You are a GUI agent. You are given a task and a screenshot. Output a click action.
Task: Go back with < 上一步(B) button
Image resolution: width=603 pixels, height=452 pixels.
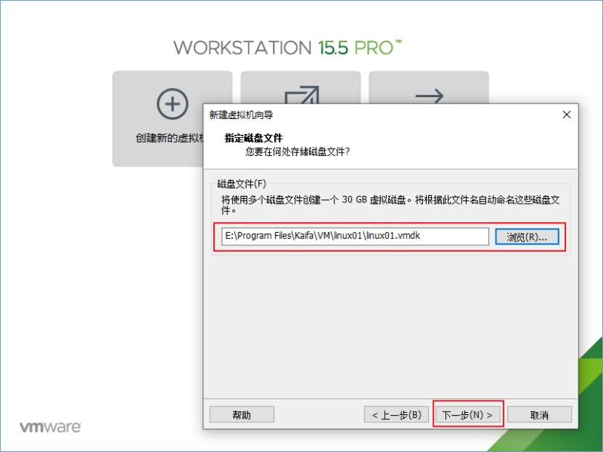396,415
